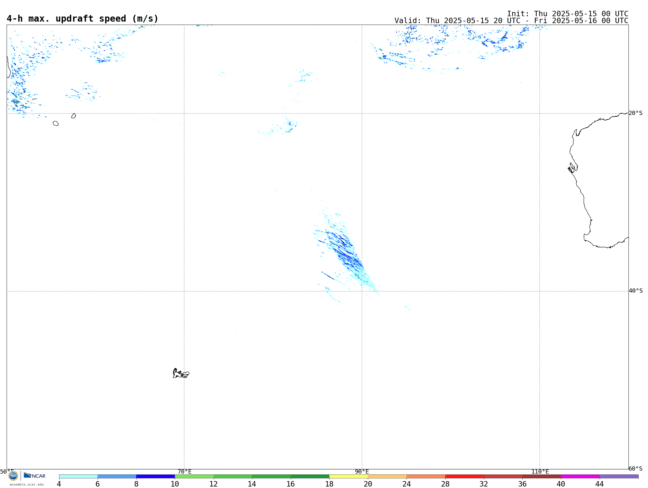
Task: Click the Kerguelen Islands outline near 70°E
Action: point(181,373)
